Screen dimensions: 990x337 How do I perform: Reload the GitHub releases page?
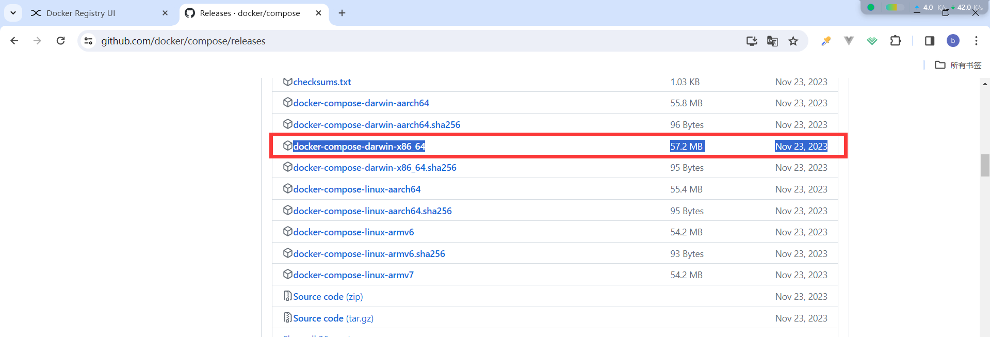[x=60, y=41]
